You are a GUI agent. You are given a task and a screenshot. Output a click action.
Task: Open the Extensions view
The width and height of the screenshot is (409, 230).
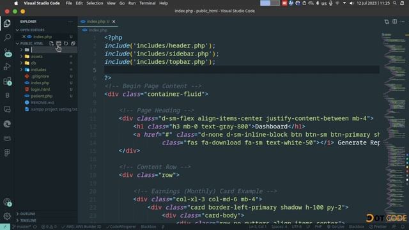tap(7, 81)
